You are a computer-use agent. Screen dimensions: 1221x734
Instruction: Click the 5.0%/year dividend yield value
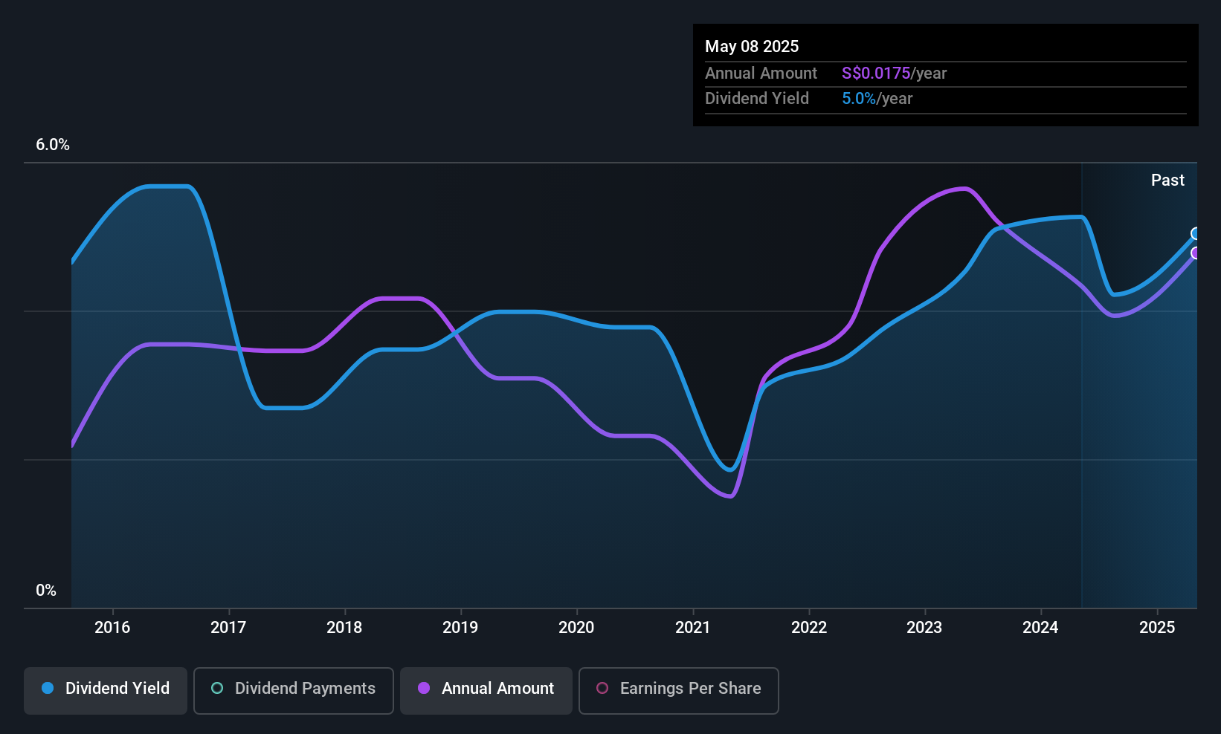coord(877,98)
